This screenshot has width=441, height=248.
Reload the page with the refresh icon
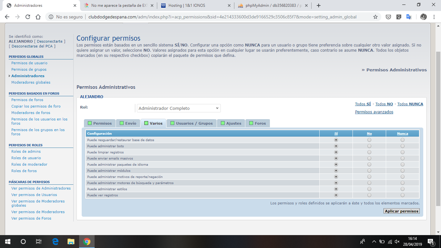[x=28, y=17]
